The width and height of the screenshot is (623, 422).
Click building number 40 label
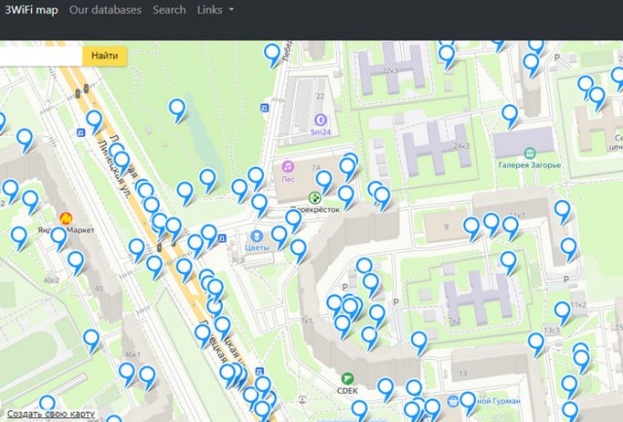[x=99, y=288]
